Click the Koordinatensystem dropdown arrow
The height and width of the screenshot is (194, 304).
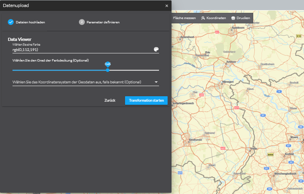coord(156,82)
